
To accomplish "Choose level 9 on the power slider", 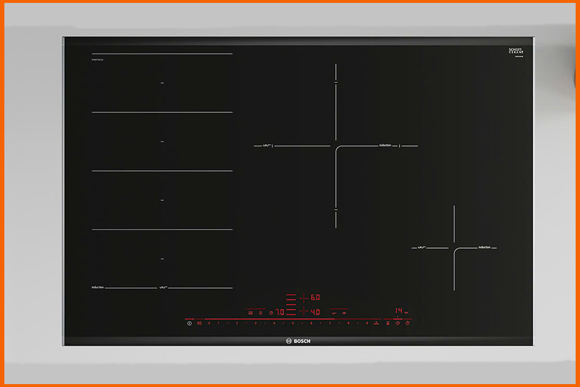I will 367,323.
